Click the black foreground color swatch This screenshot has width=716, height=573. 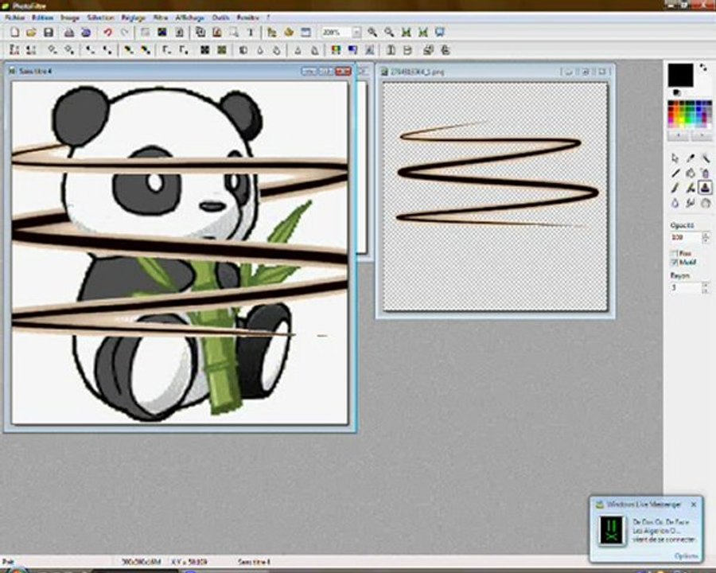coord(680,75)
